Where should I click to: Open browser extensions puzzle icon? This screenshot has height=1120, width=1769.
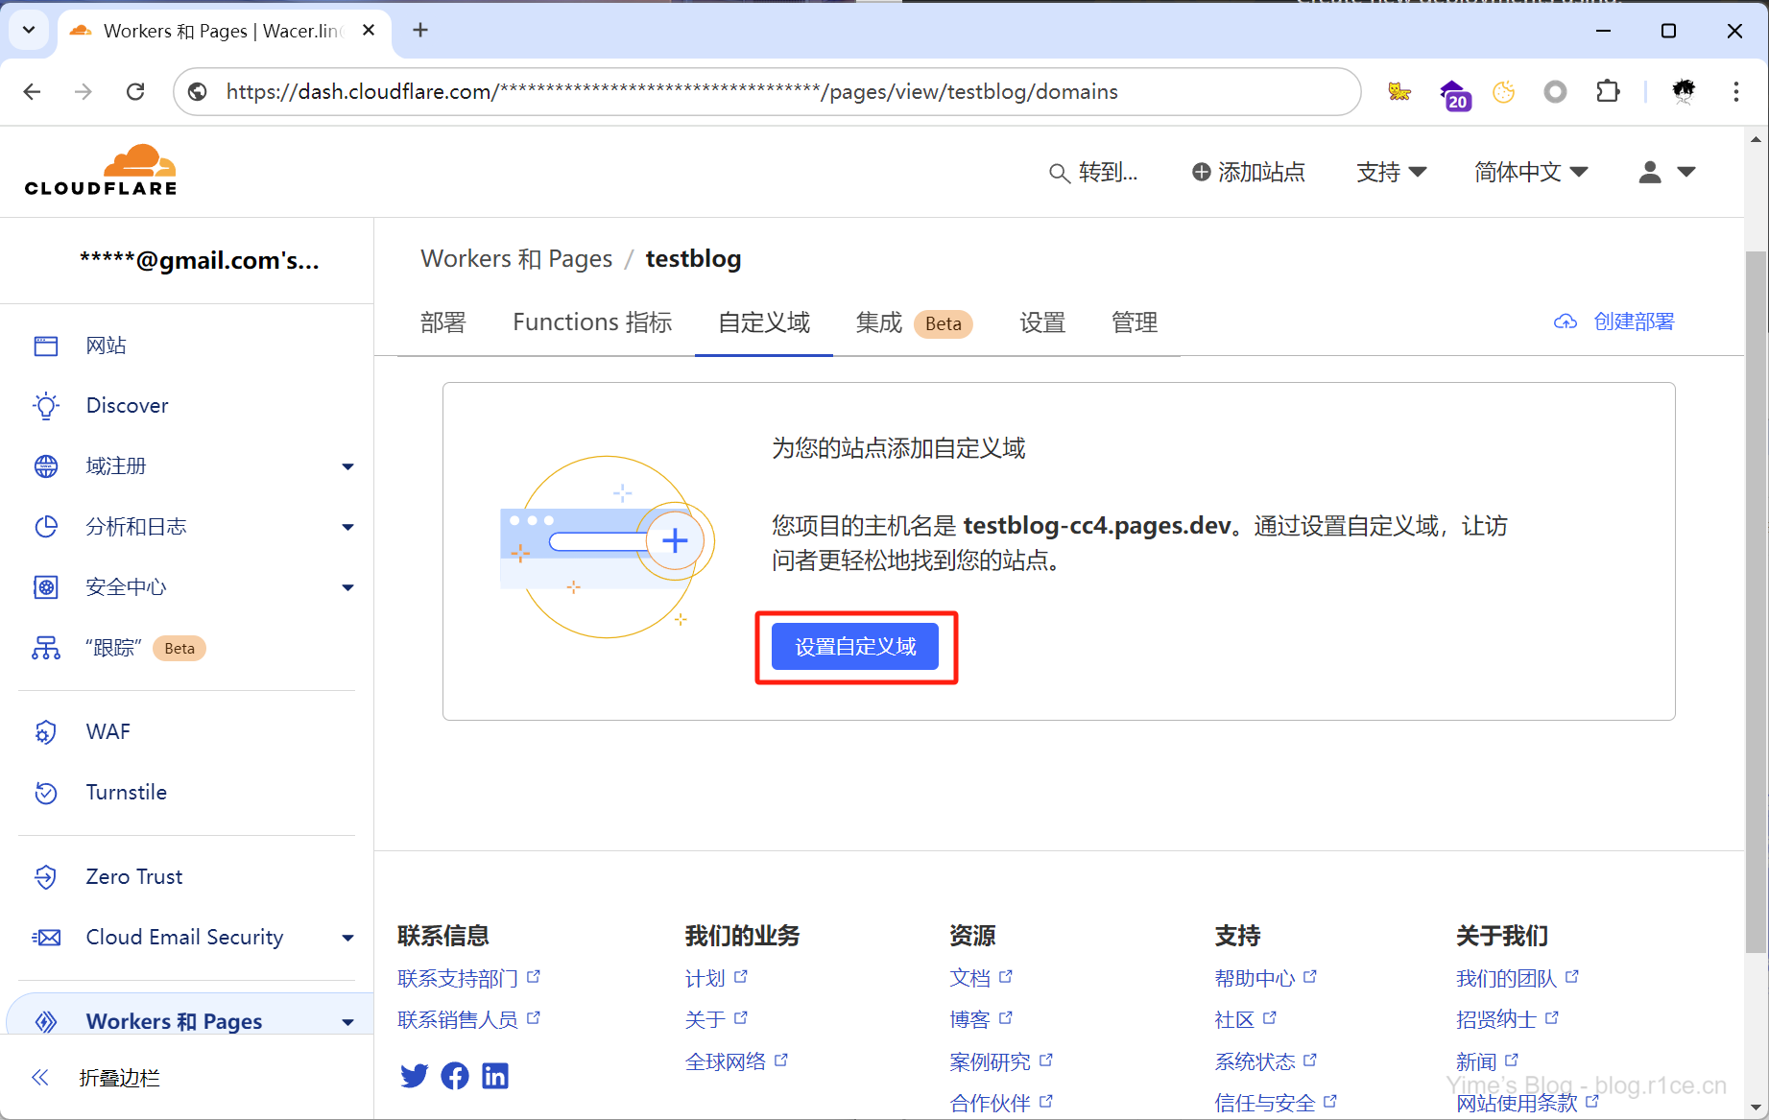pyautogui.click(x=1607, y=91)
